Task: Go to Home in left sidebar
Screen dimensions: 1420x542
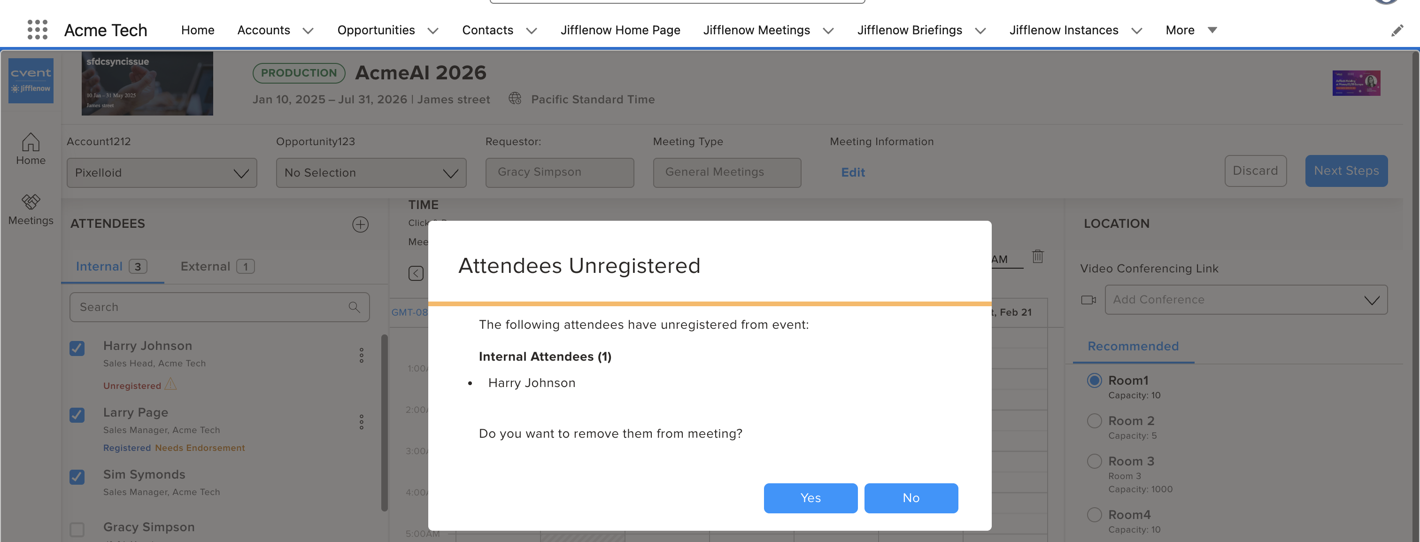Action: click(x=31, y=149)
